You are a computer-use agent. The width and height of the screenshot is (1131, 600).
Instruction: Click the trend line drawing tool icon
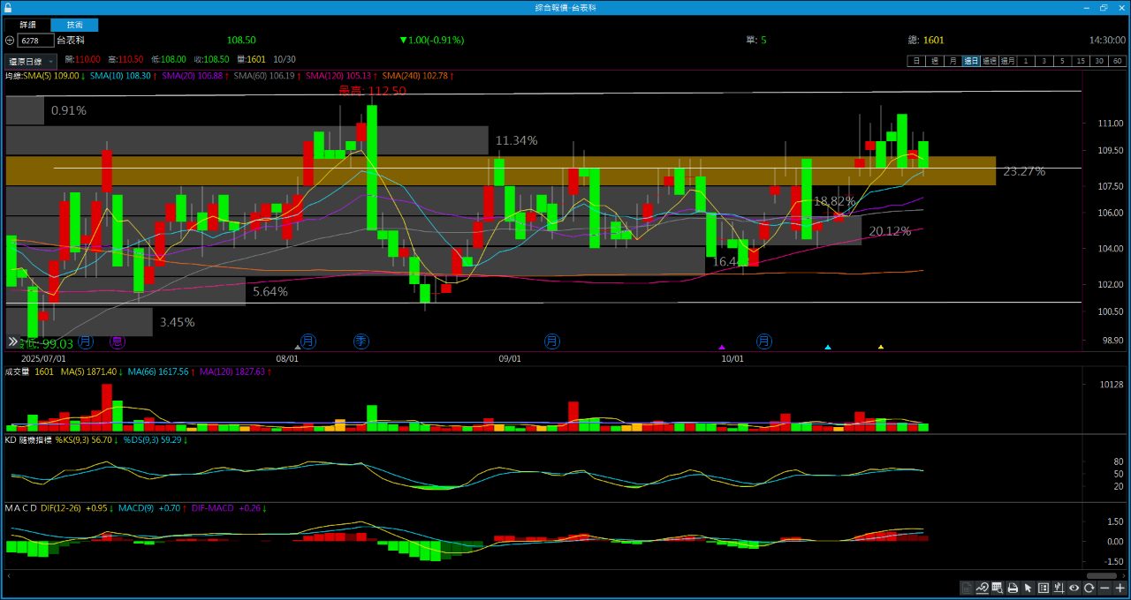point(982,589)
